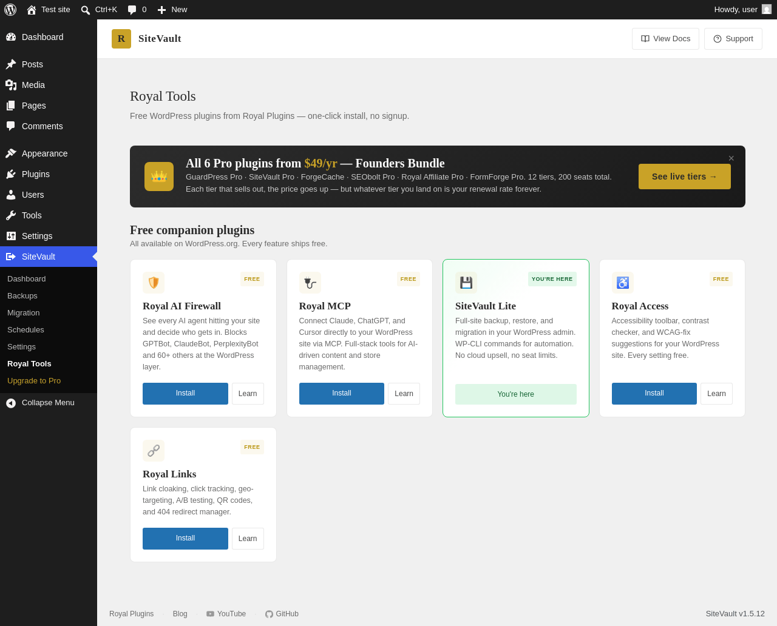This screenshot has width=777, height=626.
Task: Go to Plugins in the sidebar
Action: pos(49,174)
